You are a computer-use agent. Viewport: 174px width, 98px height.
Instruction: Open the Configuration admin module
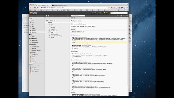click(35, 54)
